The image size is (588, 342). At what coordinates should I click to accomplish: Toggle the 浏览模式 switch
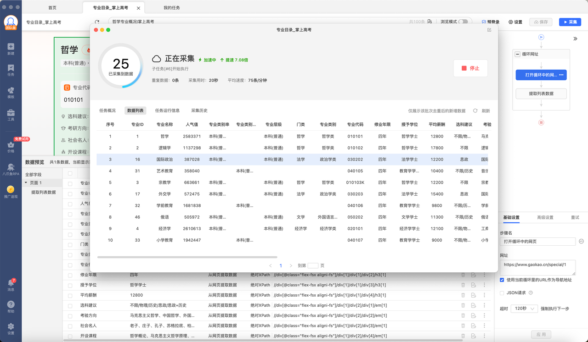click(x=463, y=22)
